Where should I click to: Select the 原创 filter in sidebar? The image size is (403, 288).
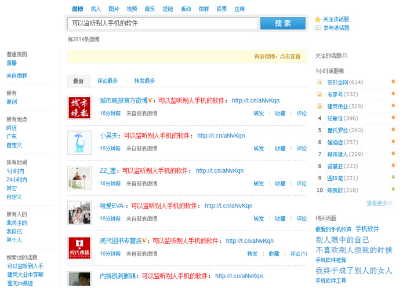tap(12, 102)
